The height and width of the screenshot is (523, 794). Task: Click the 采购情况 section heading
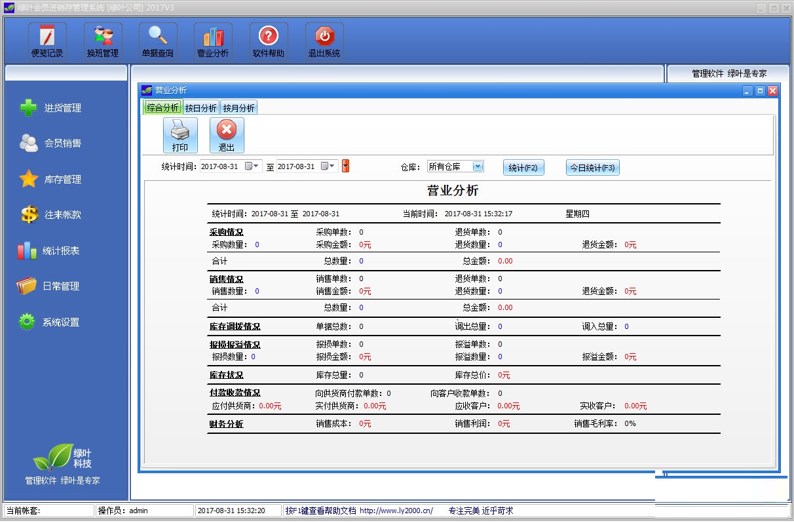(227, 232)
